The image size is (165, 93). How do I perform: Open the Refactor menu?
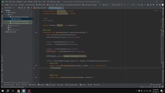30,2
